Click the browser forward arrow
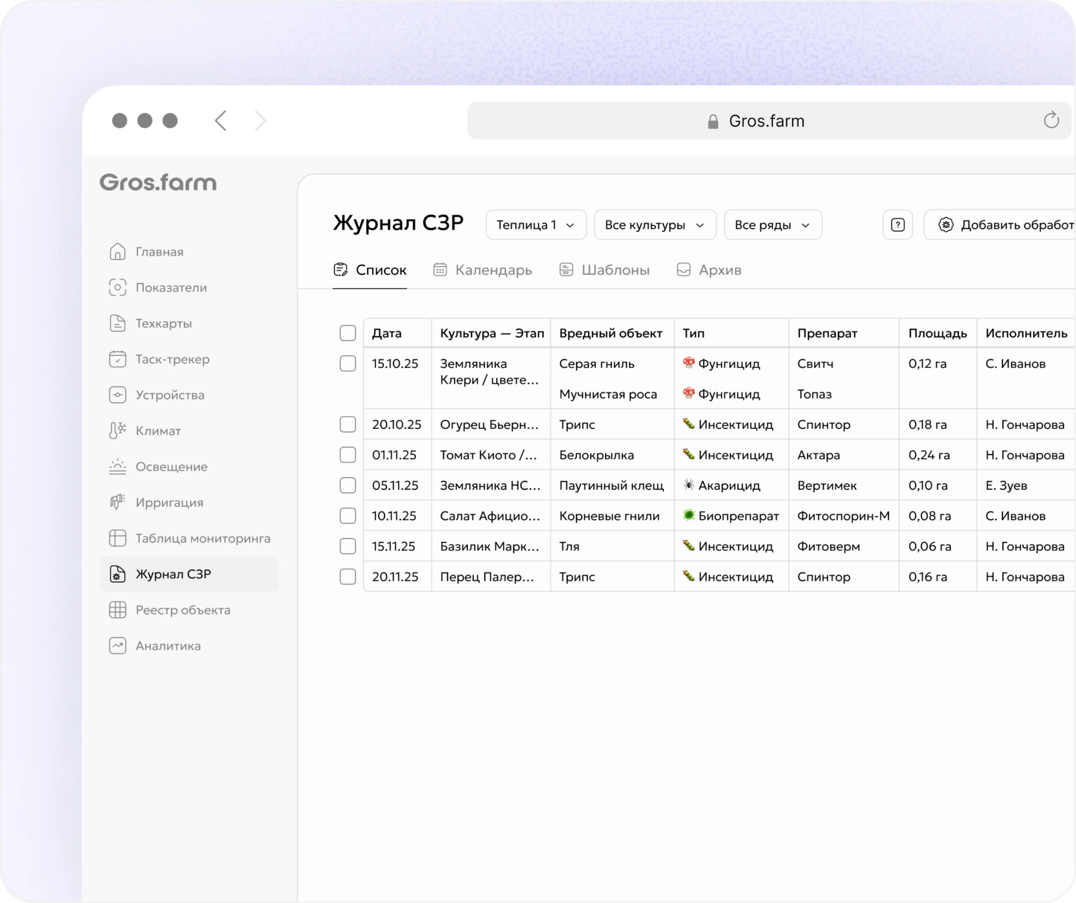 click(260, 121)
